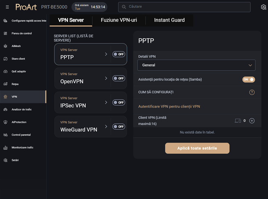Click Configurare rapidă acces Internet sidebar icon

5,21
